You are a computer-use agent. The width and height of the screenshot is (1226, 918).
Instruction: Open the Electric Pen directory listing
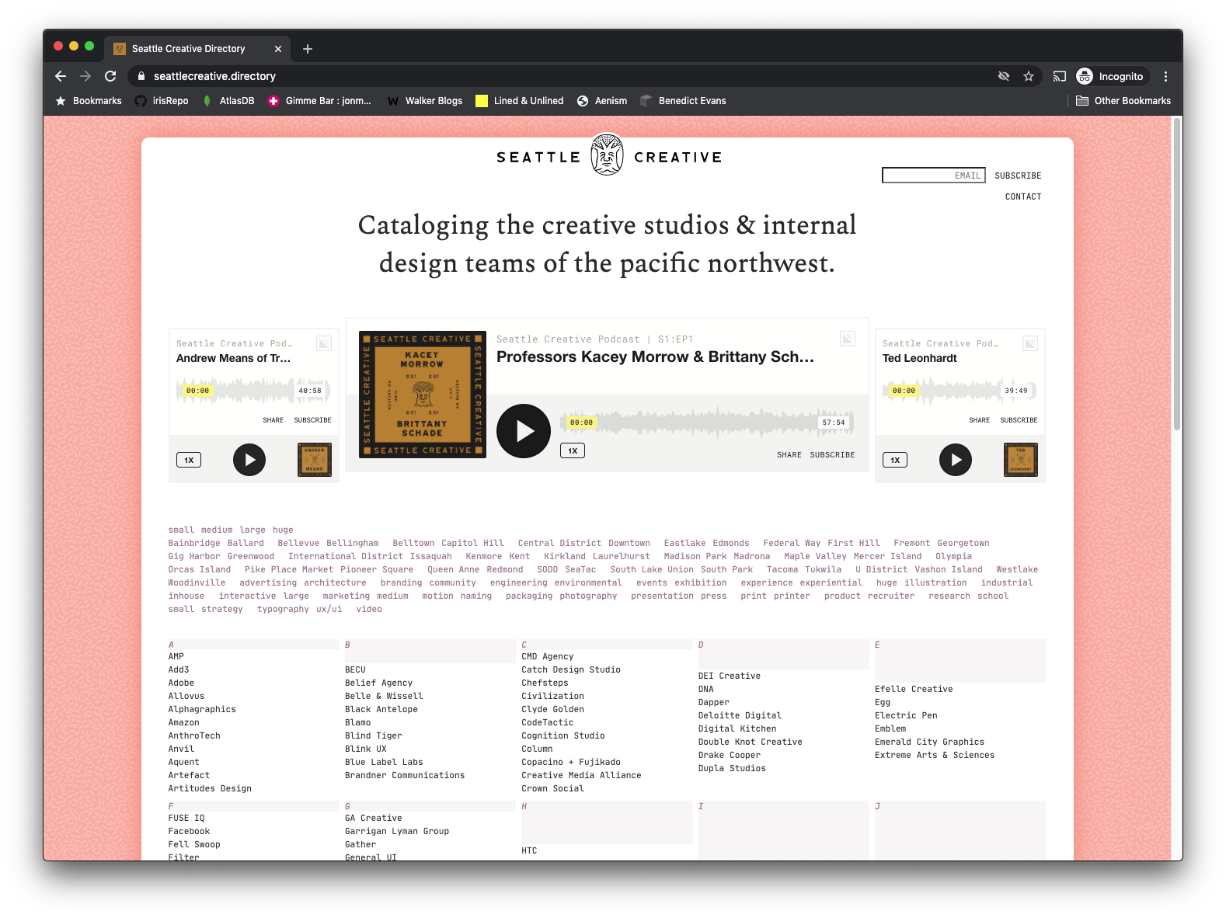coord(906,716)
